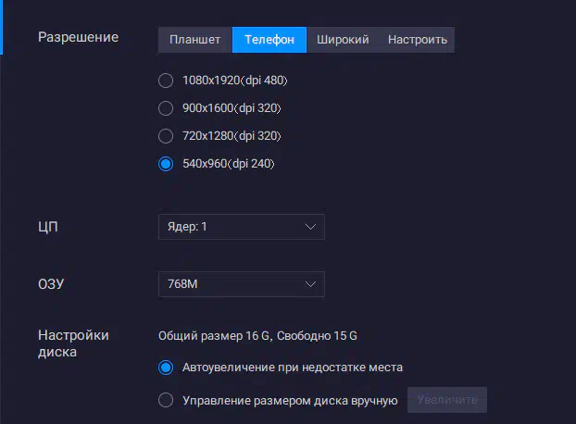Open the ЦП cores dropdown
The image size is (576, 424).
[242, 227]
